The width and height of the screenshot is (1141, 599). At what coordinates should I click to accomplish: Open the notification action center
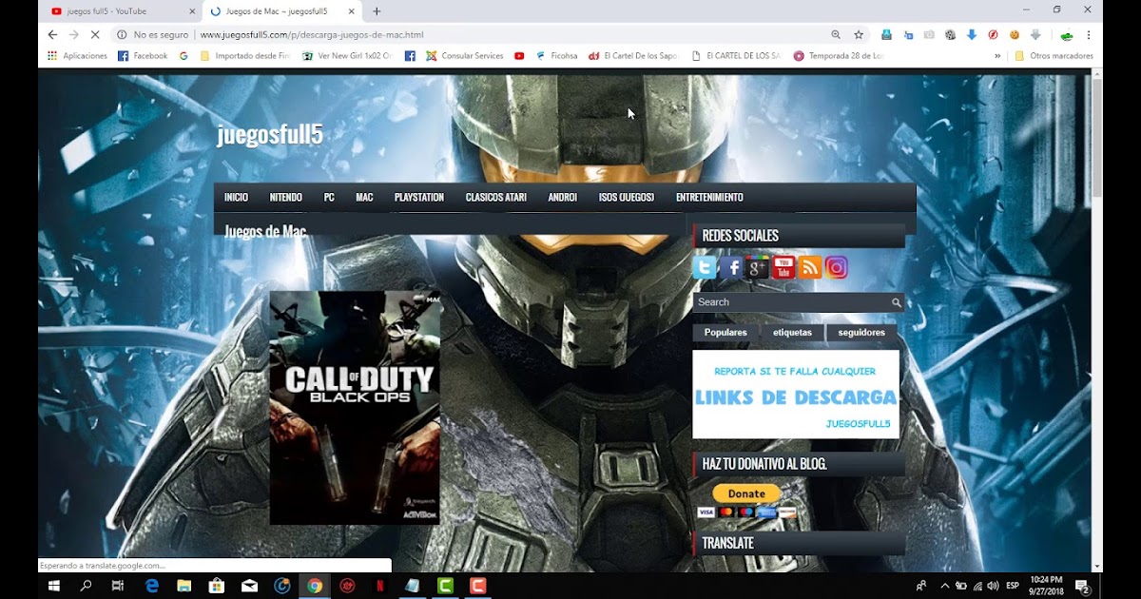pos(1082,586)
